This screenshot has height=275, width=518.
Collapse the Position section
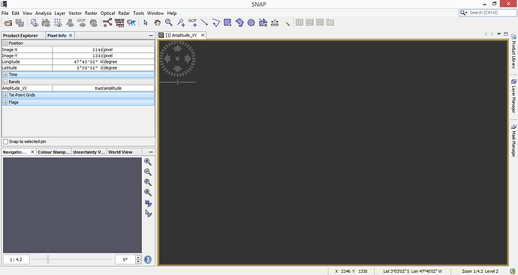5,43
